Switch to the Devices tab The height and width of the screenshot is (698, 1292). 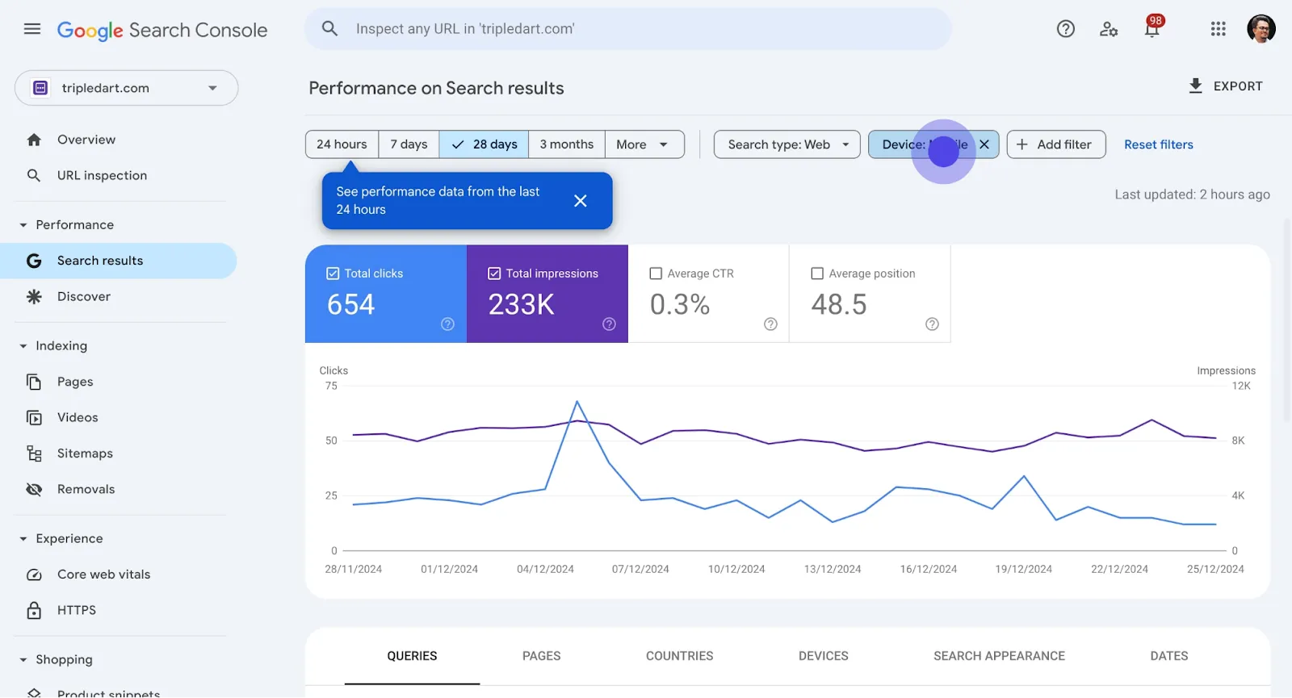(824, 656)
